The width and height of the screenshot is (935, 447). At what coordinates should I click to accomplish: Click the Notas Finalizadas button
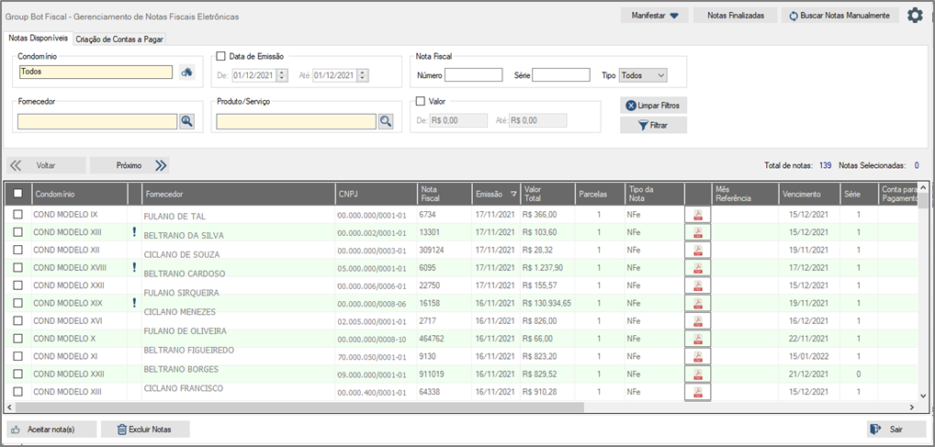[x=736, y=16]
